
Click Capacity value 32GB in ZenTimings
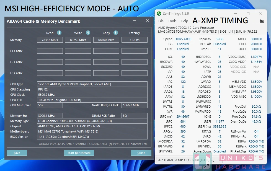[x=220, y=39]
